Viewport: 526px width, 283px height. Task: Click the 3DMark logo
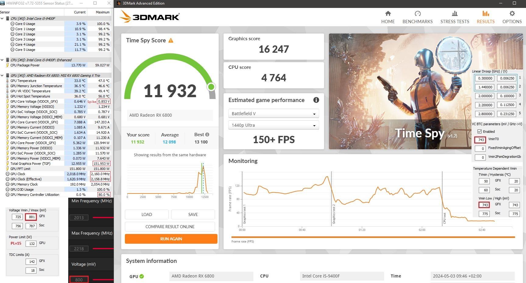150,16
